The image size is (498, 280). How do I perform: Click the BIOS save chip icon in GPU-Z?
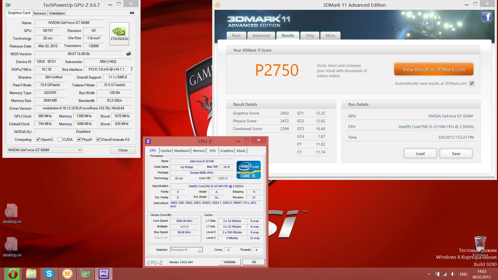click(x=129, y=54)
